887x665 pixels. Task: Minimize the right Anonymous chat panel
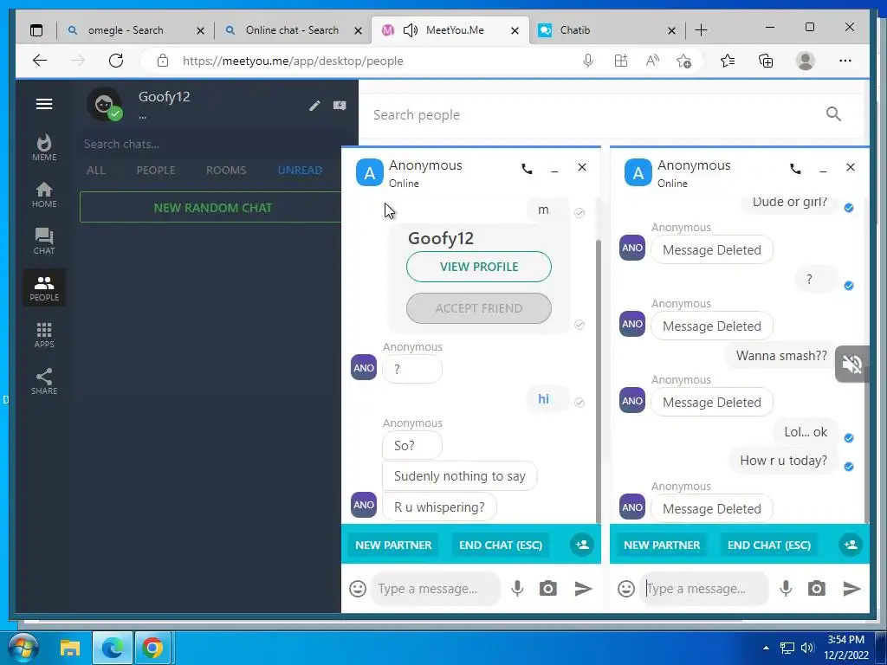click(823, 169)
